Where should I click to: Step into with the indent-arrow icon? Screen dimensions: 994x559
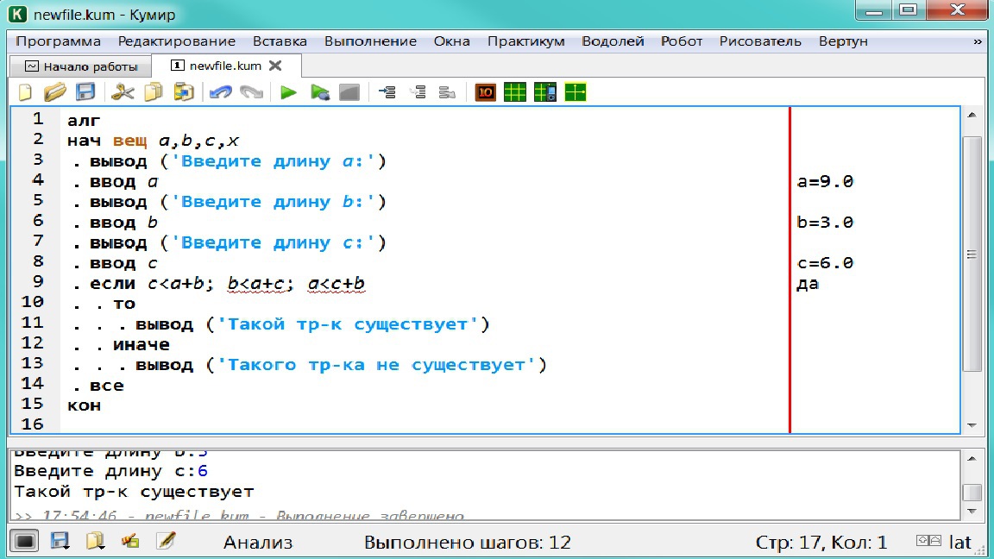point(387,92)
